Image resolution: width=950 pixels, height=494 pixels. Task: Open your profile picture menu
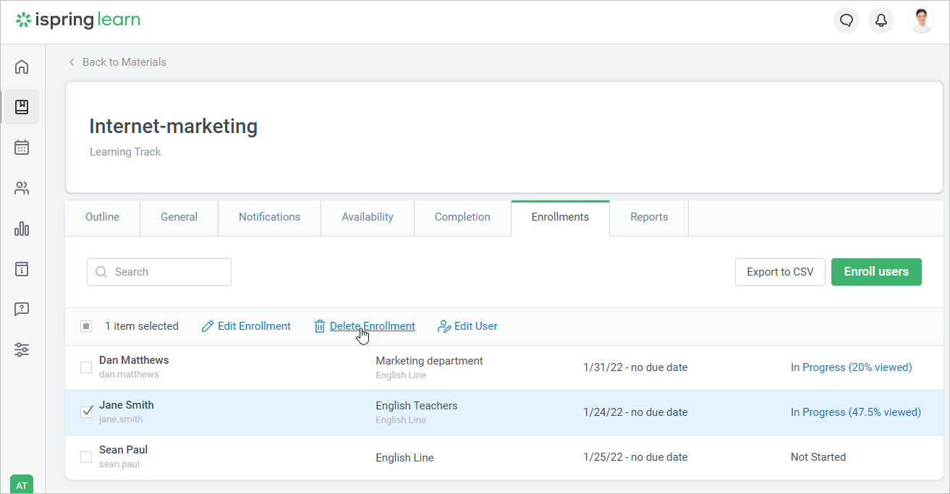click(x=921, y=20)
